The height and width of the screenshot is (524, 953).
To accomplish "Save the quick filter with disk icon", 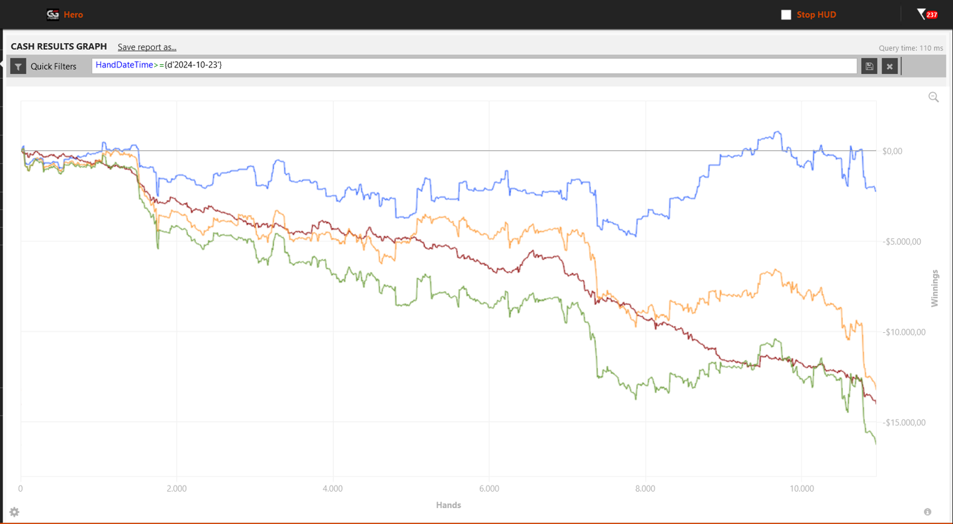I will click(869, 66).
